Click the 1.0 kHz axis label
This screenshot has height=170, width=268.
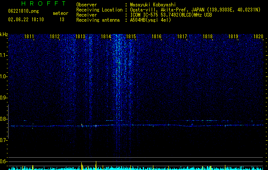click(3, 76)
